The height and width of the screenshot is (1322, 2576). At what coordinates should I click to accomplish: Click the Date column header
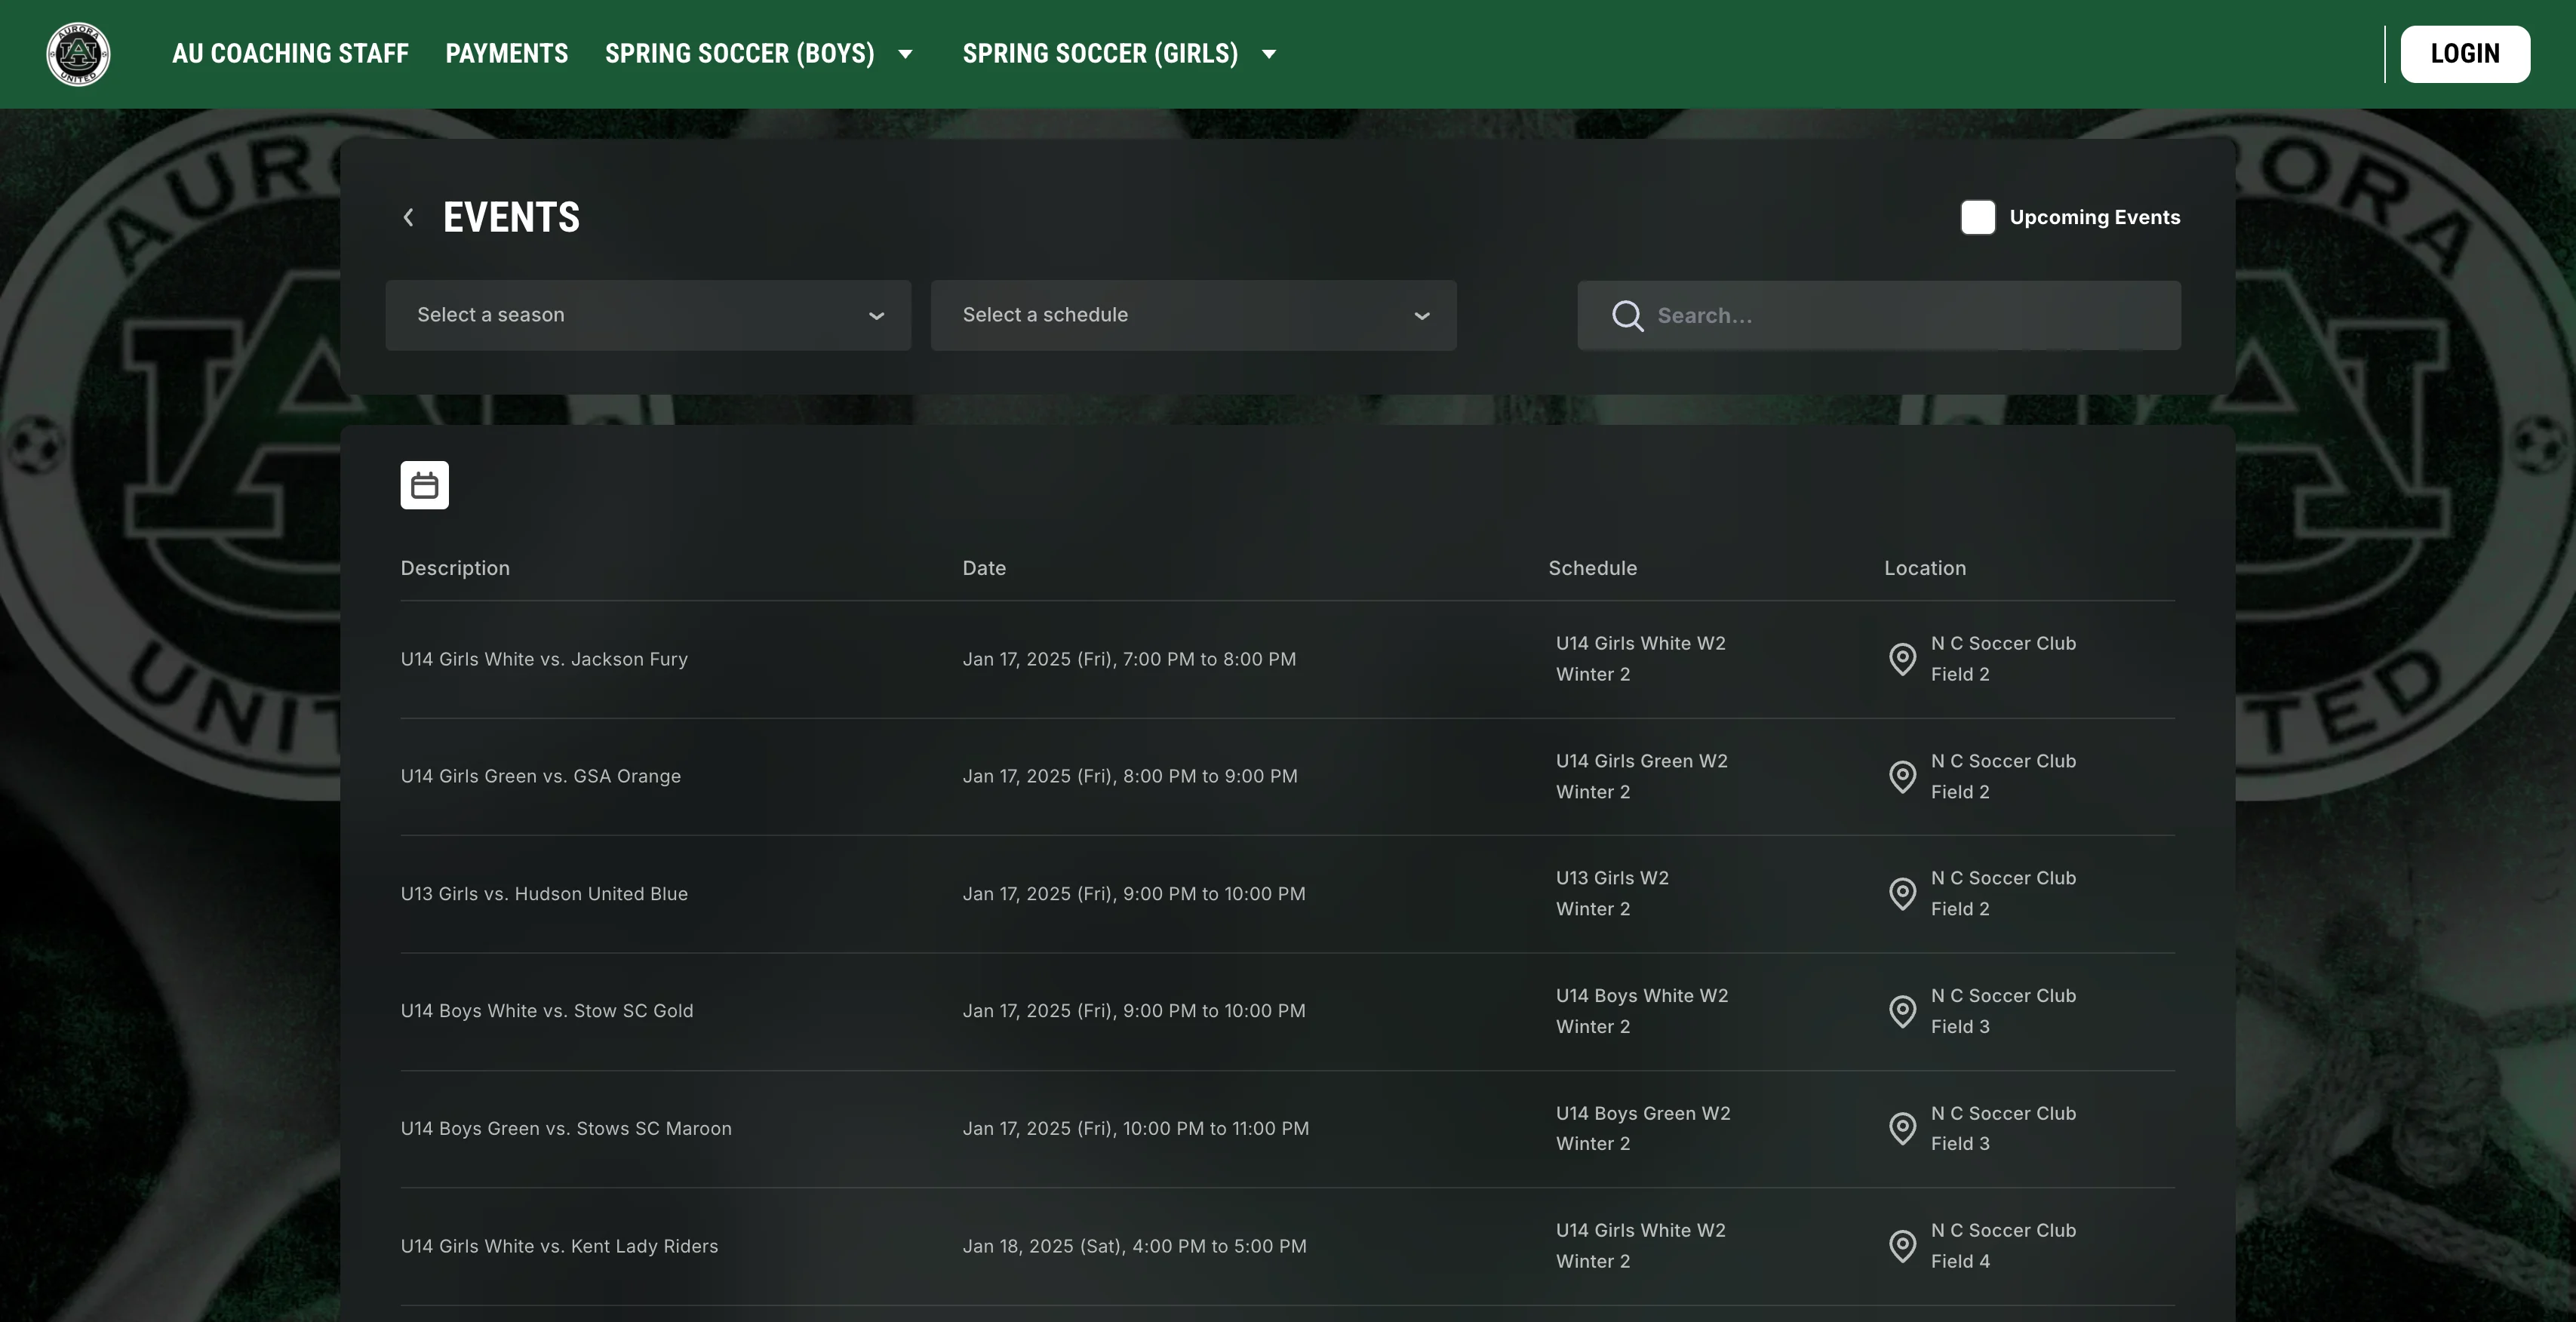[x=984, y=568]
